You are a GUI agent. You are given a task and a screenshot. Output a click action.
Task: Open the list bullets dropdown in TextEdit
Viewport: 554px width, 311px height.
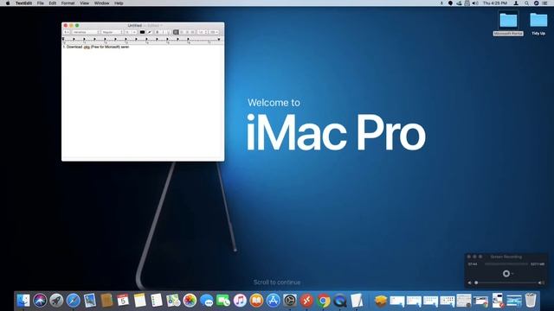(x=214, y=32)
